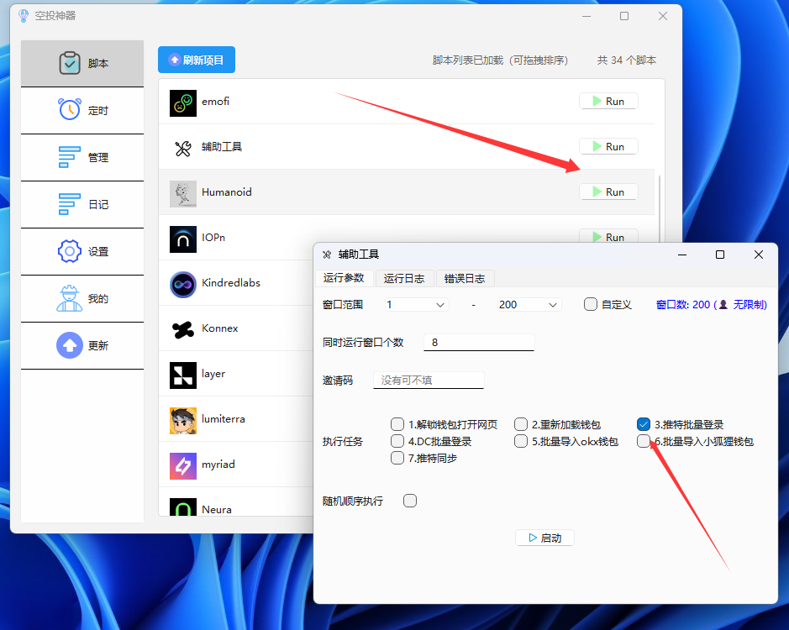789x630 pixels.
Task: Switch to the 错误日志 tab
Action: [465, 278]
